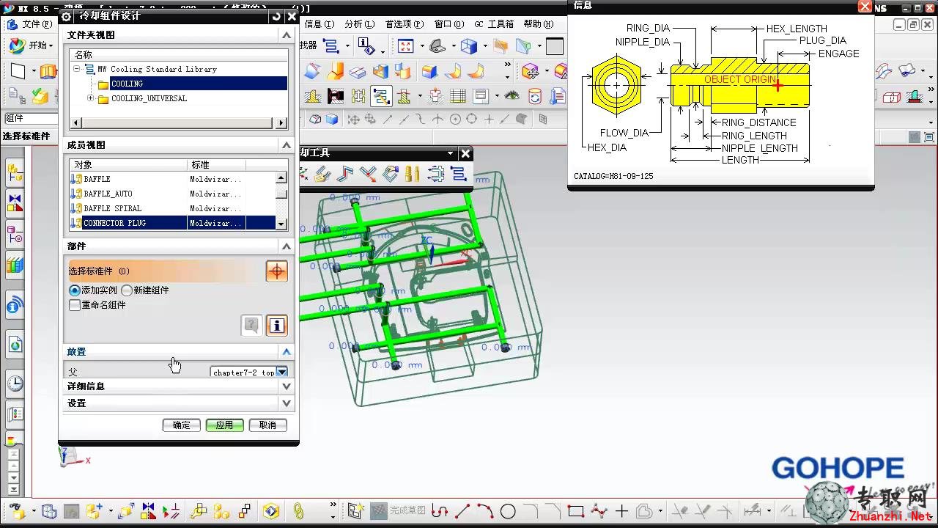938x528 pixels.
Task: Click the first icon in cooling tools toolbar
Action: click(304, 174)
